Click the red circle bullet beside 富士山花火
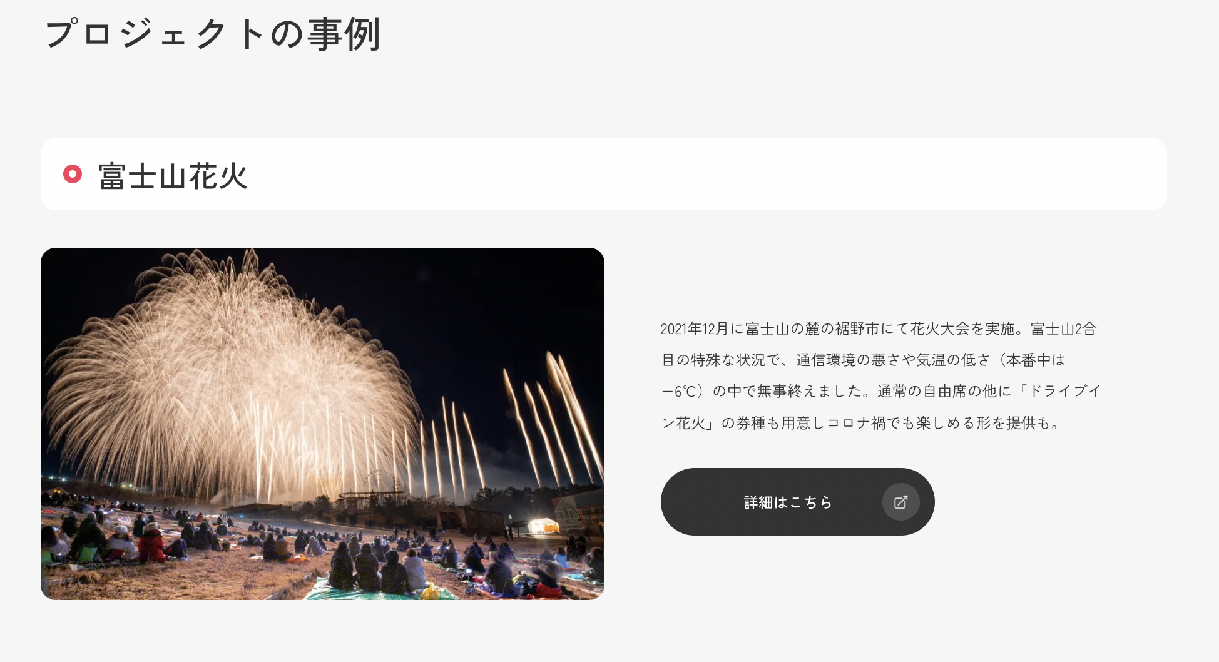The image size is (1219, 662). [x=73, y=174]
